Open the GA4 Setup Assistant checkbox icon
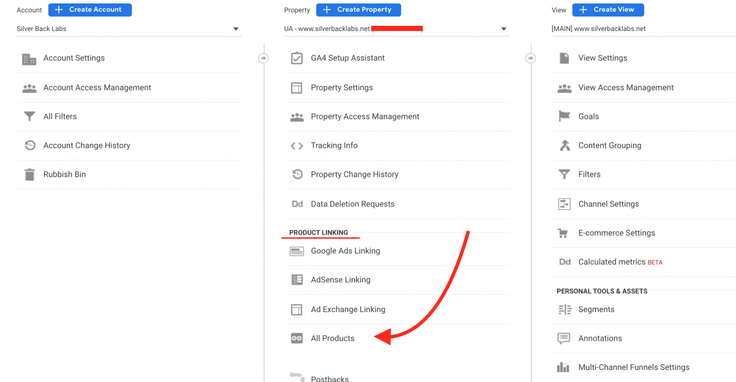The width and height of the screenshot is (736, 382). [297, 58]
